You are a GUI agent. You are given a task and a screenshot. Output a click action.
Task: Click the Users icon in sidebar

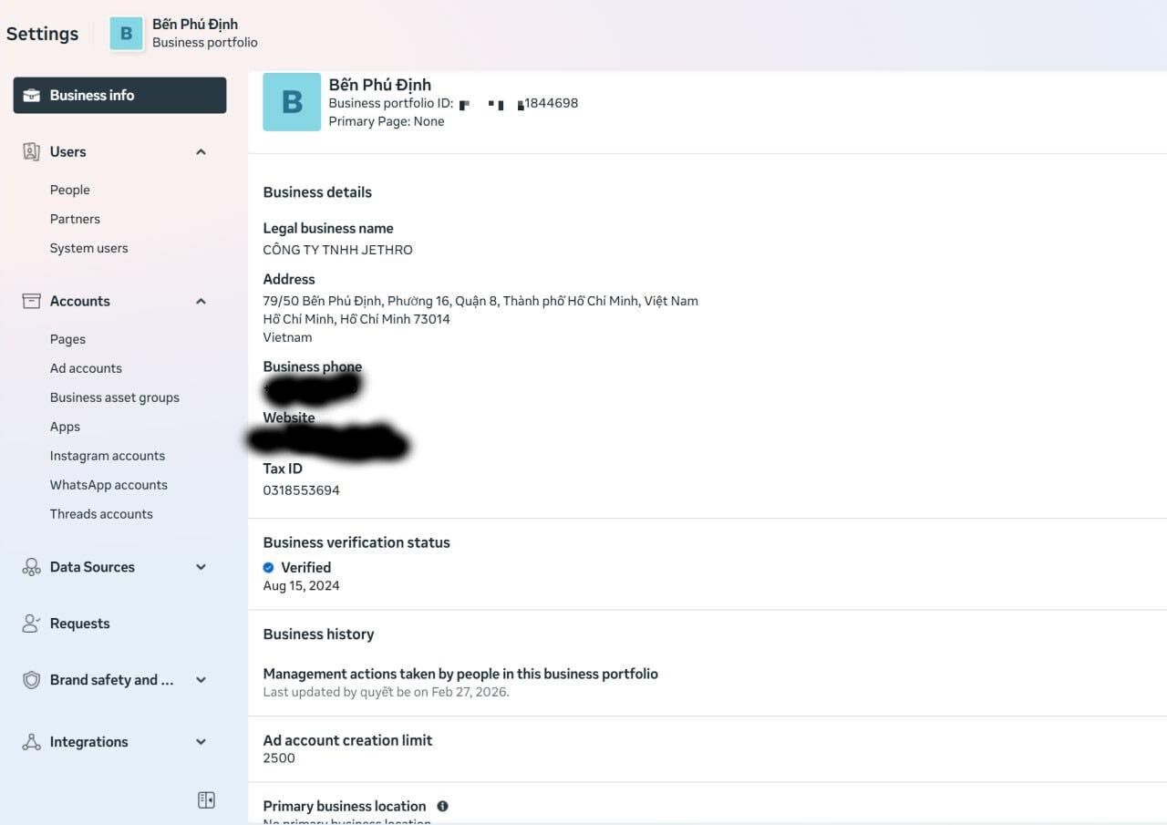pos(32,152)
